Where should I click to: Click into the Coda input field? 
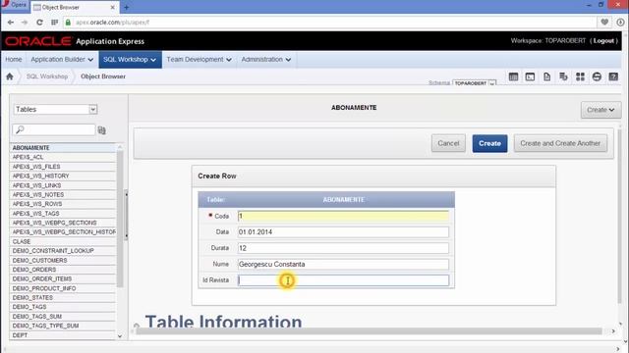click(343, 216)
